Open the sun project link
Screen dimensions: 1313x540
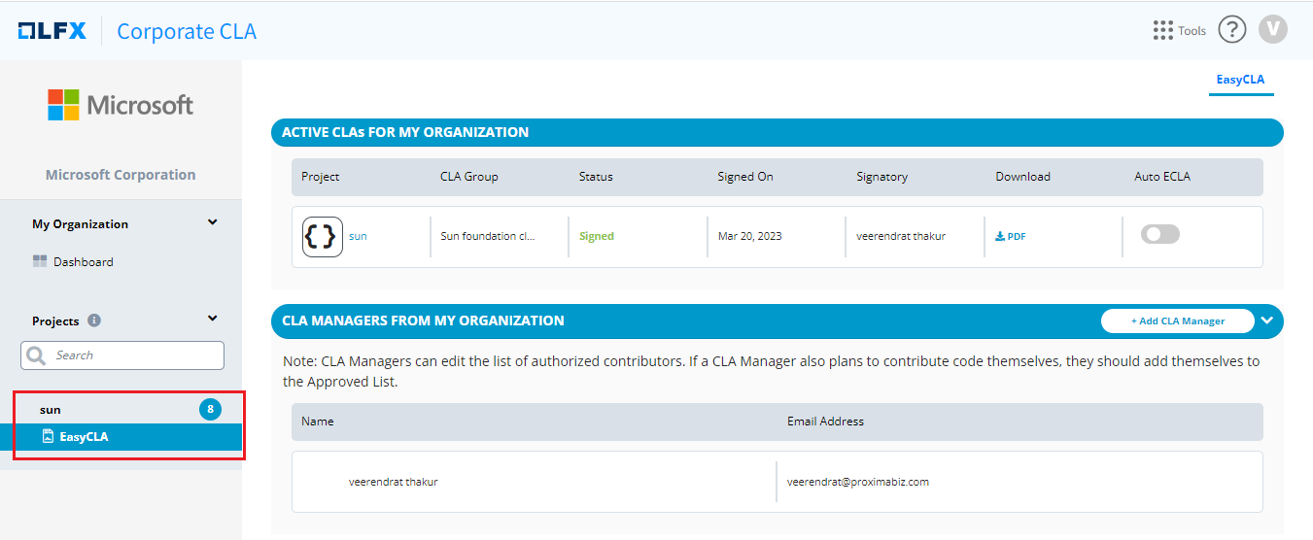[358, 237]
